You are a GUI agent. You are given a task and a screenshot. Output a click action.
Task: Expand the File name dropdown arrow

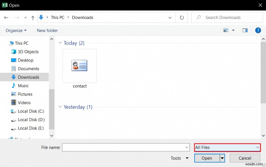187,147
